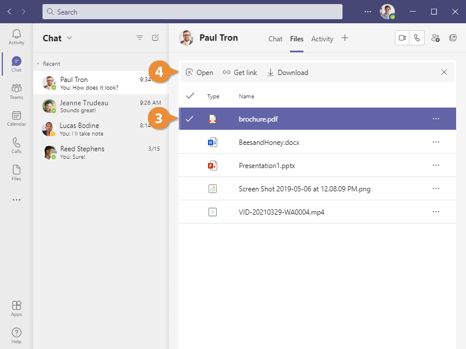This screenshot has height=349, width=466.
Task: Uncheck the selected brochure.pdf checkmark
Action: tap(189, 119)
